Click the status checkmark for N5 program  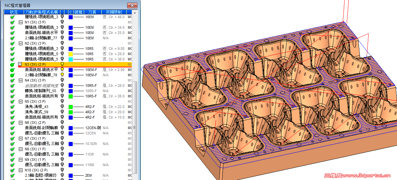tap(12, 101)
